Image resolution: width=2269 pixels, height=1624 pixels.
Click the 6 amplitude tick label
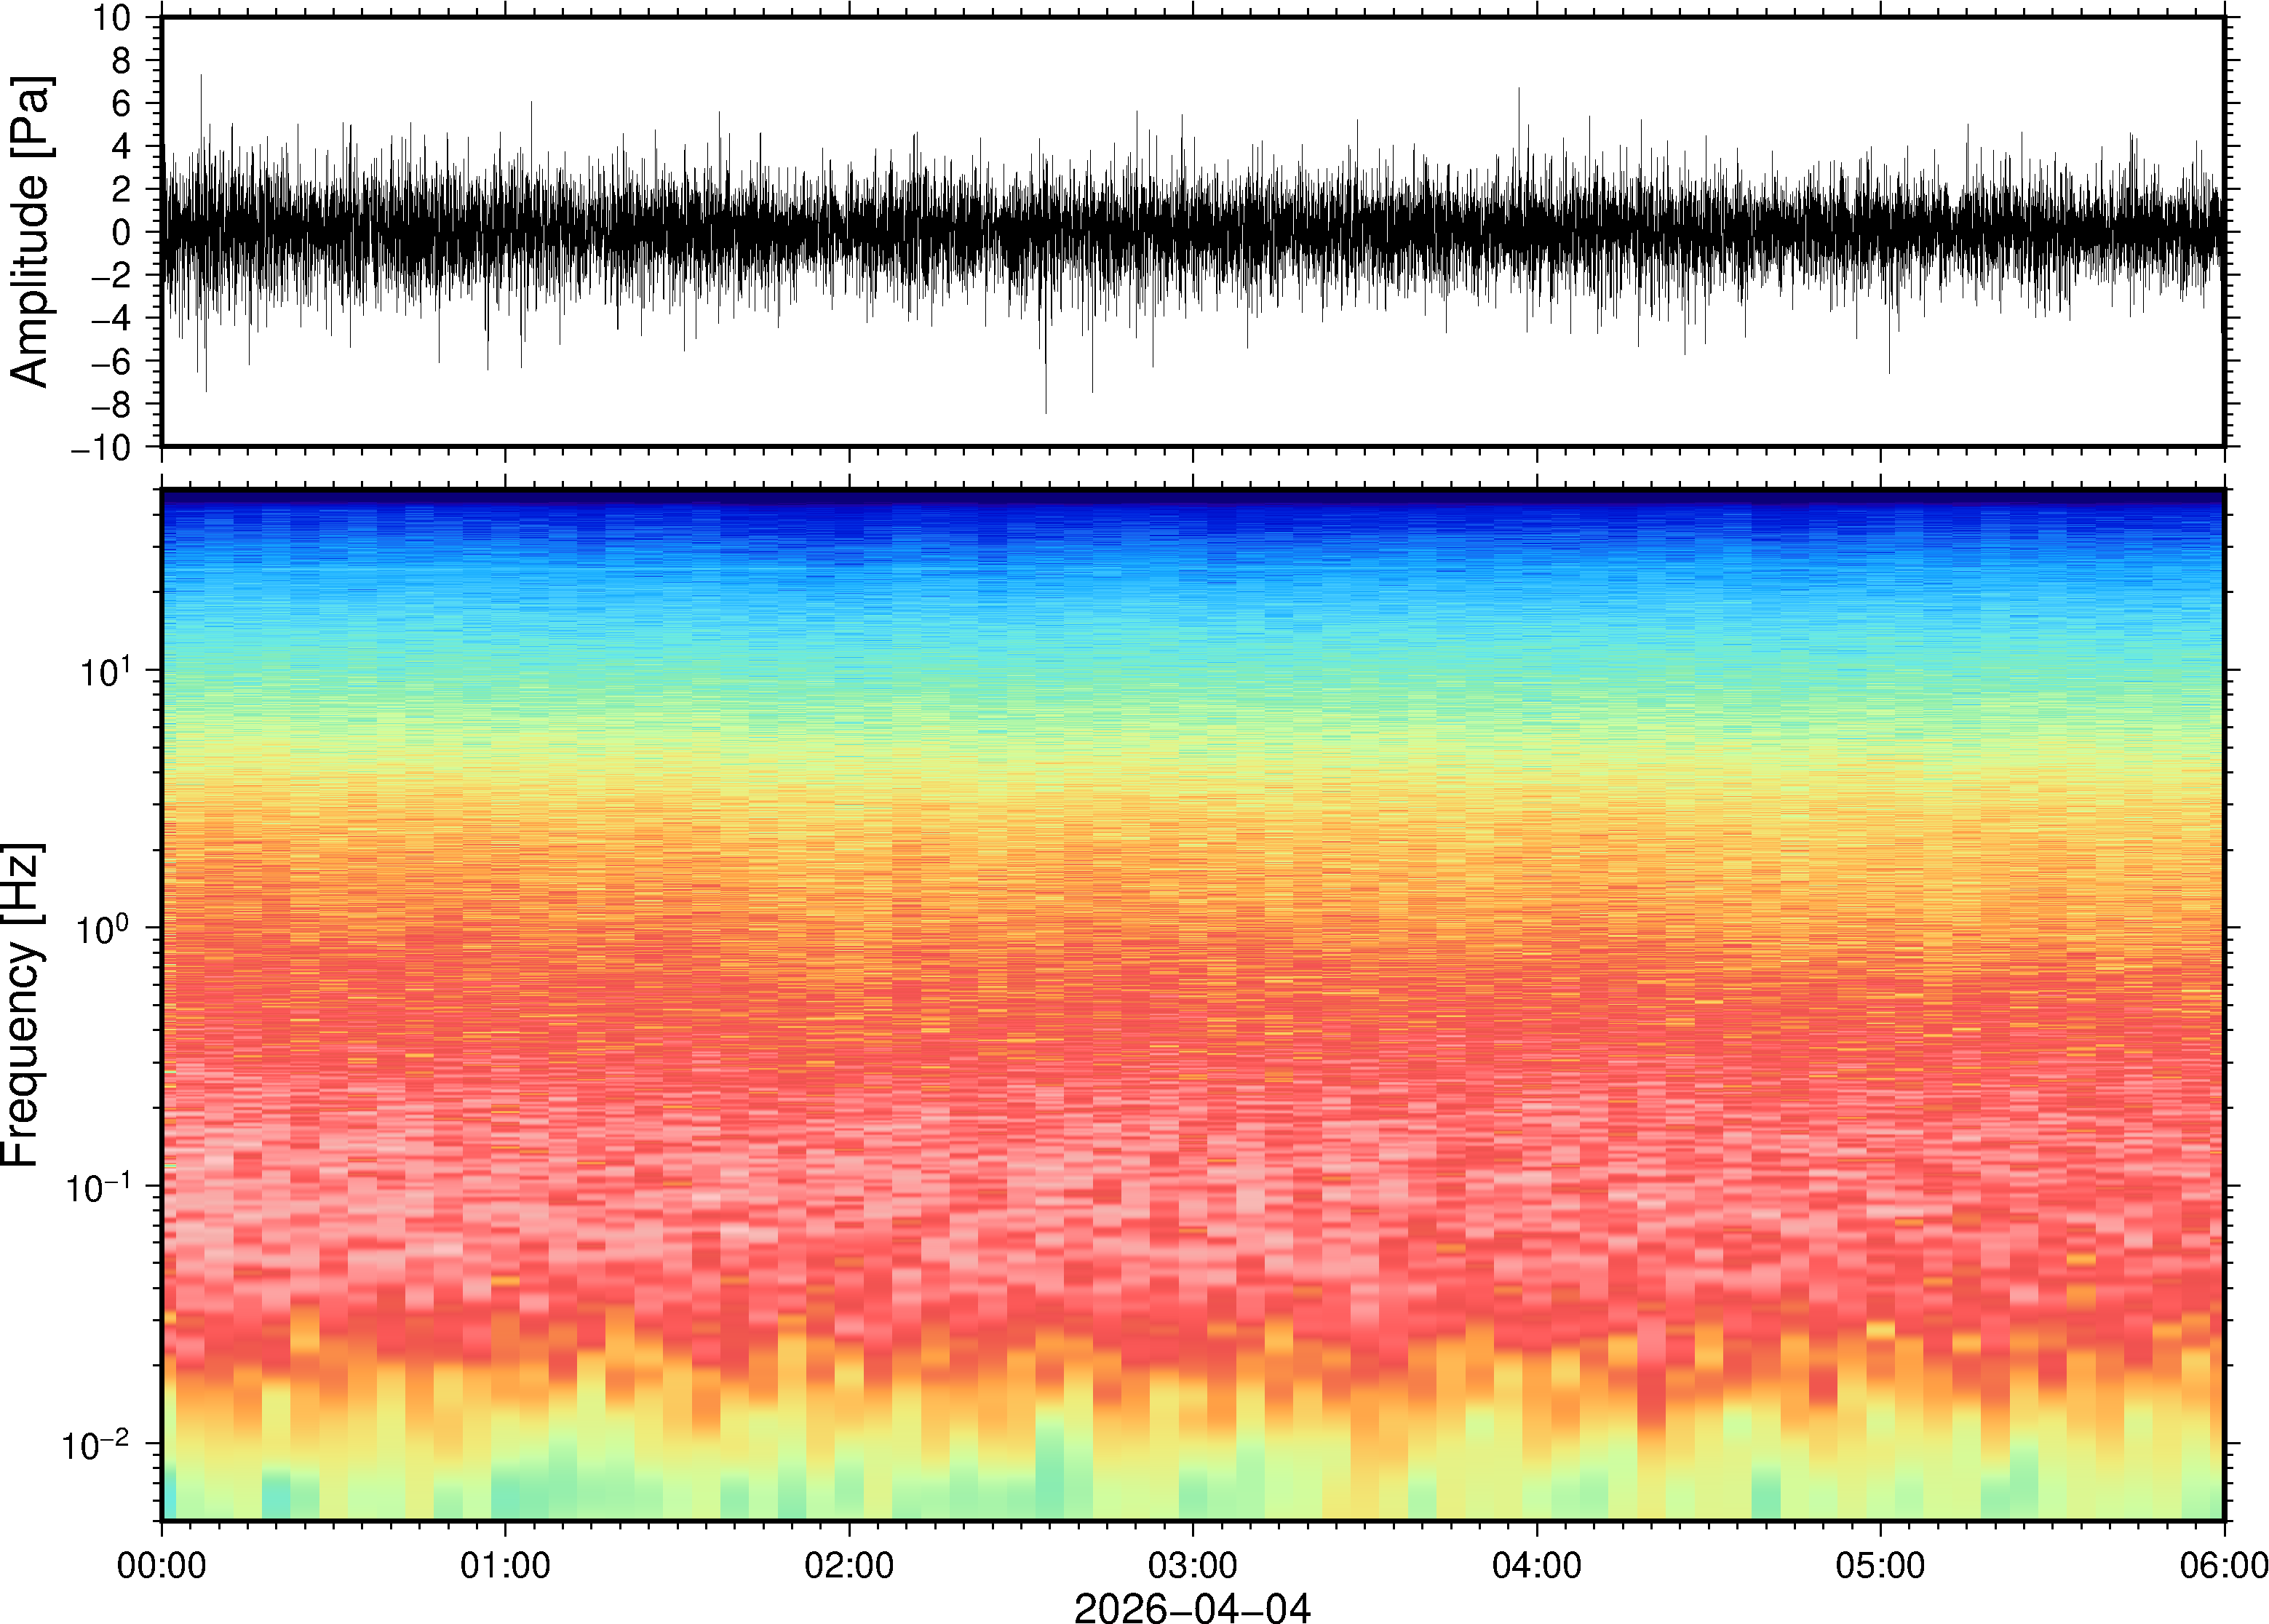[x=121, y=104]
